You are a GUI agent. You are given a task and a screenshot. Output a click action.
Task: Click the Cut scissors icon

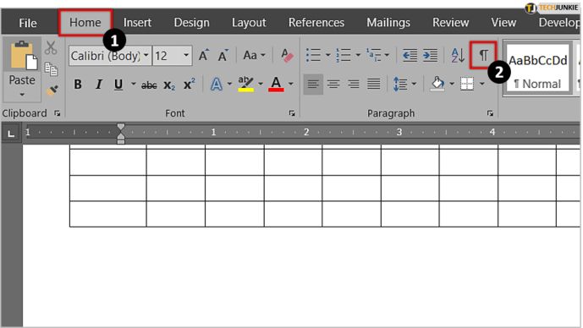[51, 48]
